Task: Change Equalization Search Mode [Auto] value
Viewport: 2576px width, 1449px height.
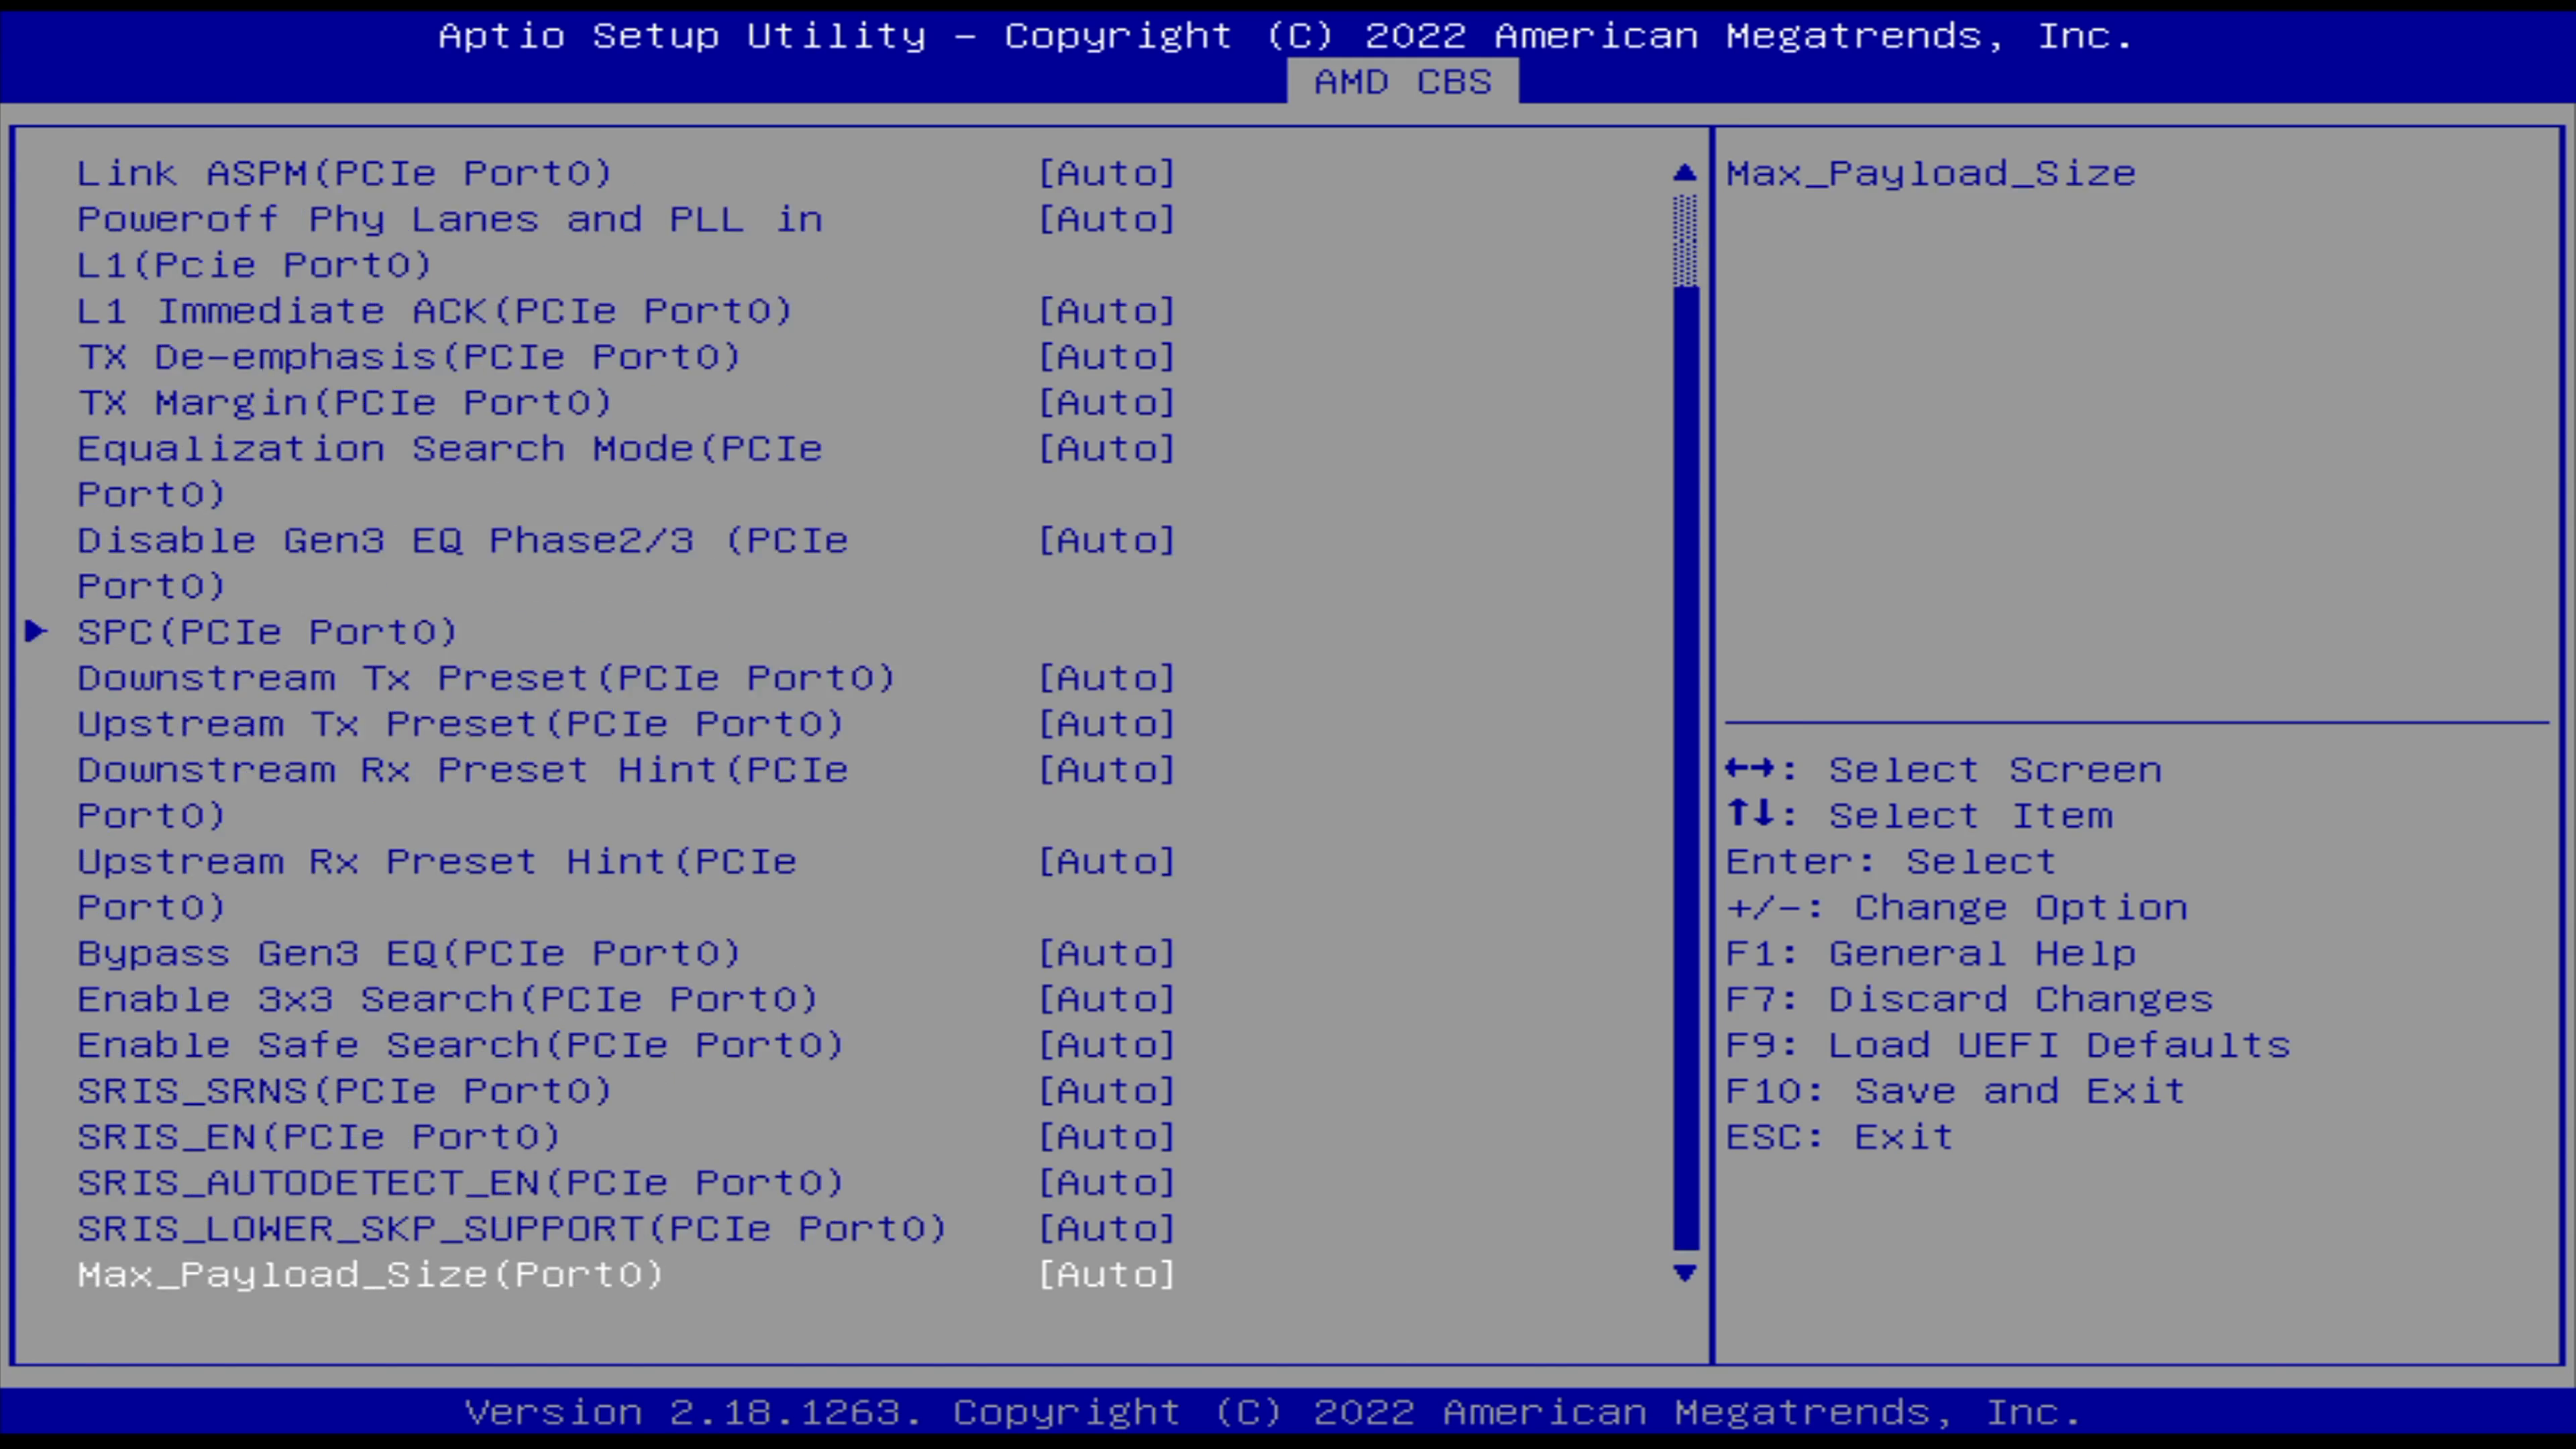Action: click(x=1107, y=449)
